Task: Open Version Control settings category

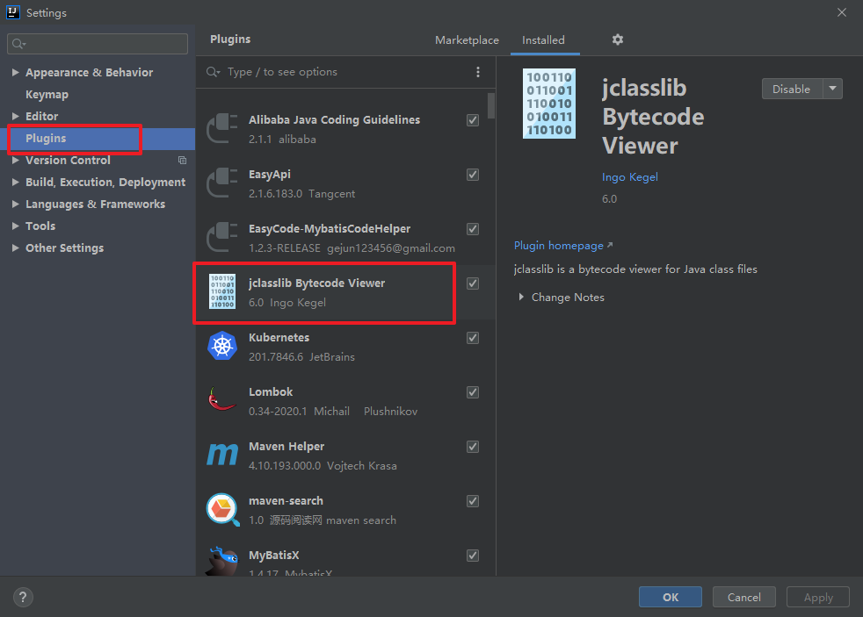Action: [x=68, y=160]
